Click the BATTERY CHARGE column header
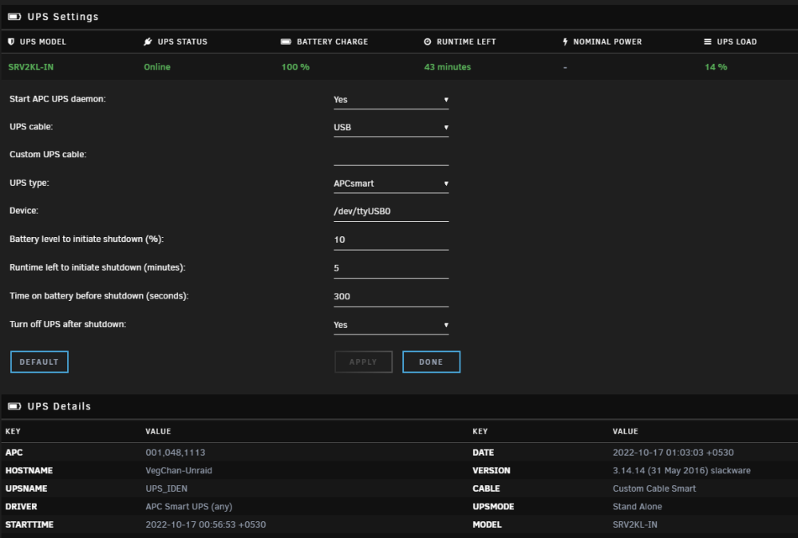Viewport: 798px width, 538px height. pos(332,42)
